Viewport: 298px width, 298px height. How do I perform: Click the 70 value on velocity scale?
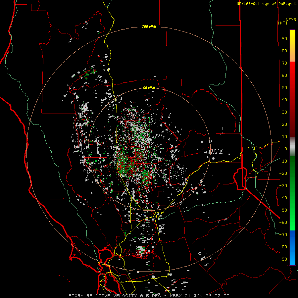(284, 63)
